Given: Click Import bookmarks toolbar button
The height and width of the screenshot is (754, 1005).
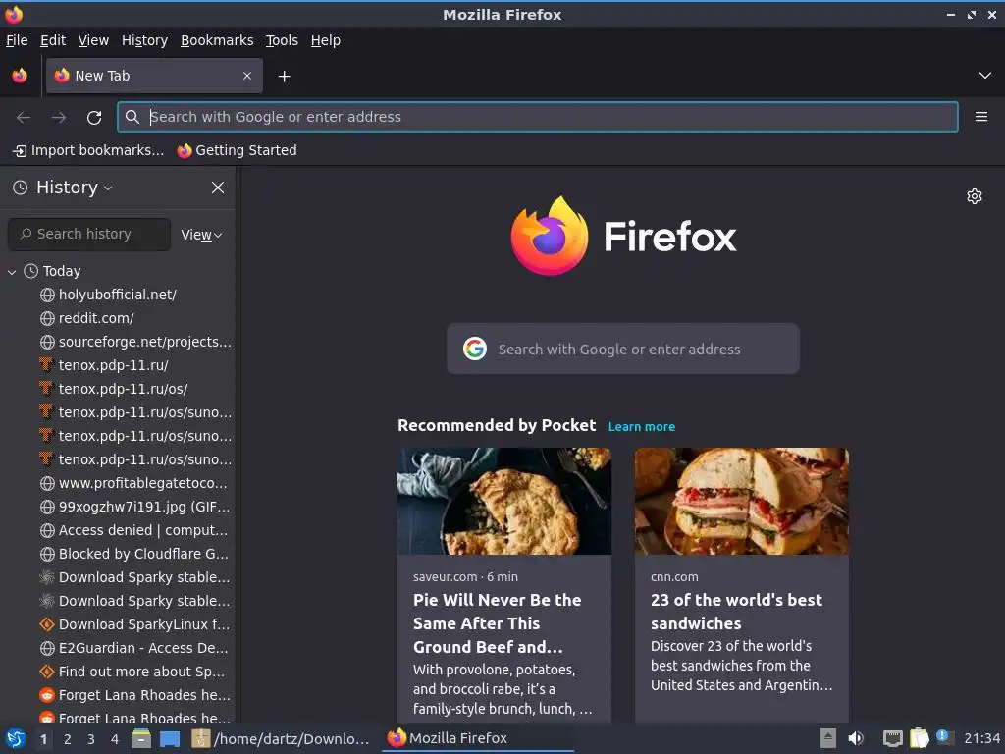Looking at the screenshot, I should coord(88,150).
